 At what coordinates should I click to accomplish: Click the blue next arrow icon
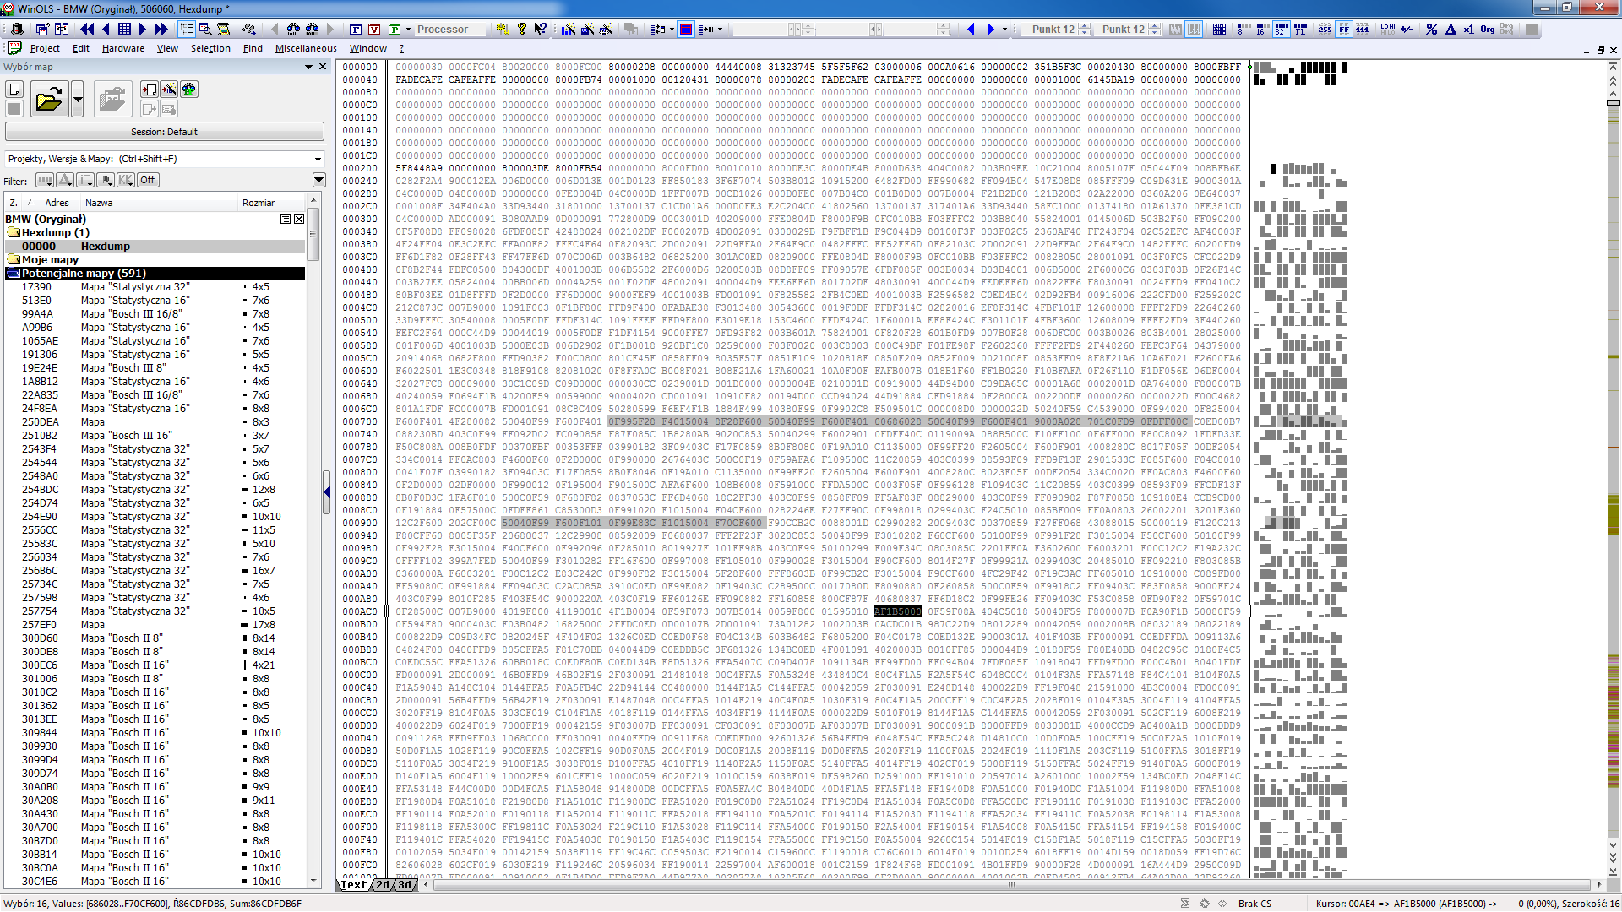pyautogui.click(x=990, y=29)
